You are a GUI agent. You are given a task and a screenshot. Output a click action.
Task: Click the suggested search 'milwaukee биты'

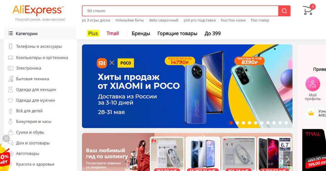click(130, 20)
